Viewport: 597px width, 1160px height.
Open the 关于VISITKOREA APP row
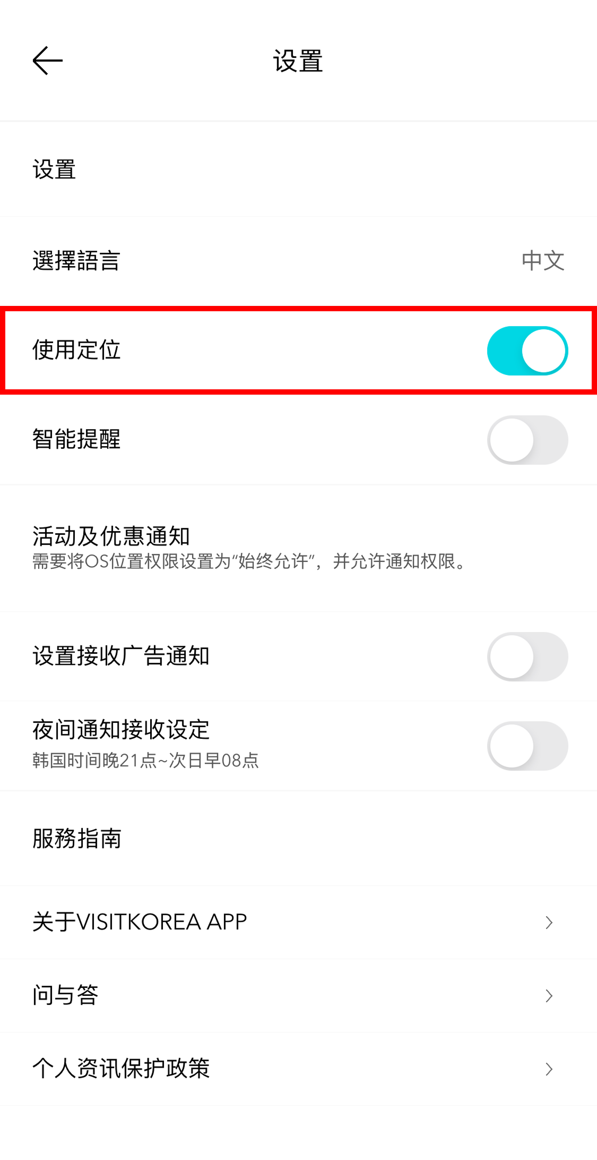click(139, 923)
